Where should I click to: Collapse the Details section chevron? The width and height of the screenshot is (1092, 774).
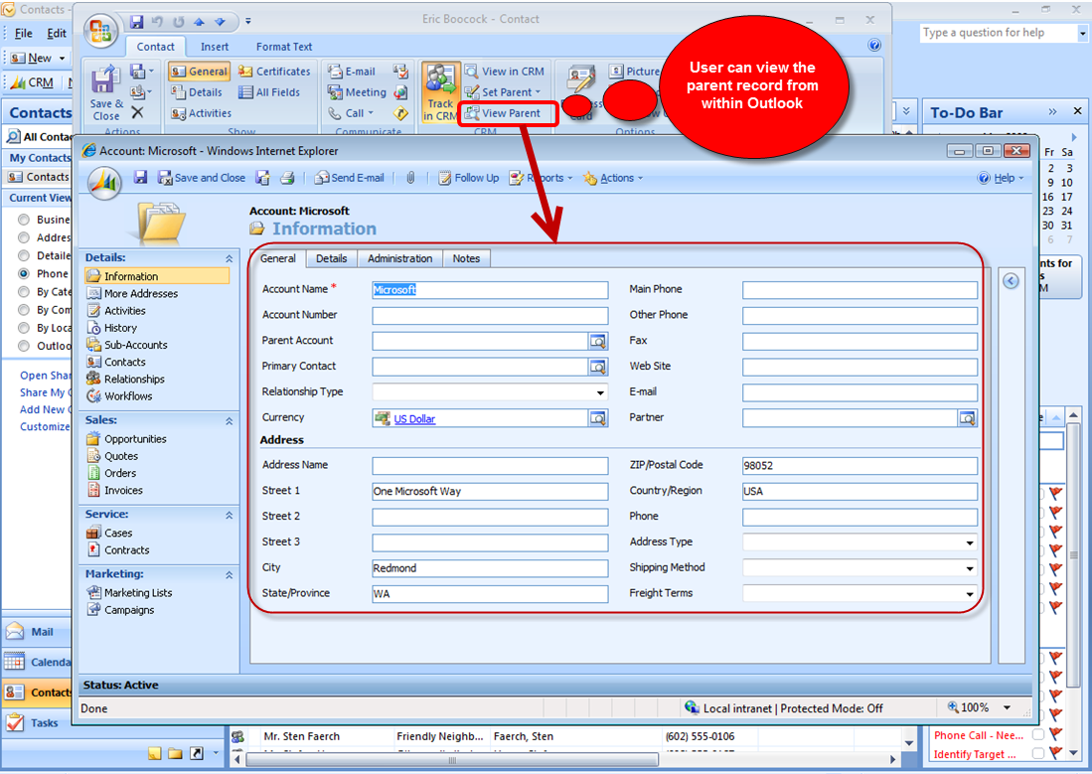point(229,258)
